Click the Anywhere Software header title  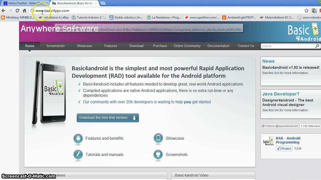pyautogui.click(x=59, y=28)
